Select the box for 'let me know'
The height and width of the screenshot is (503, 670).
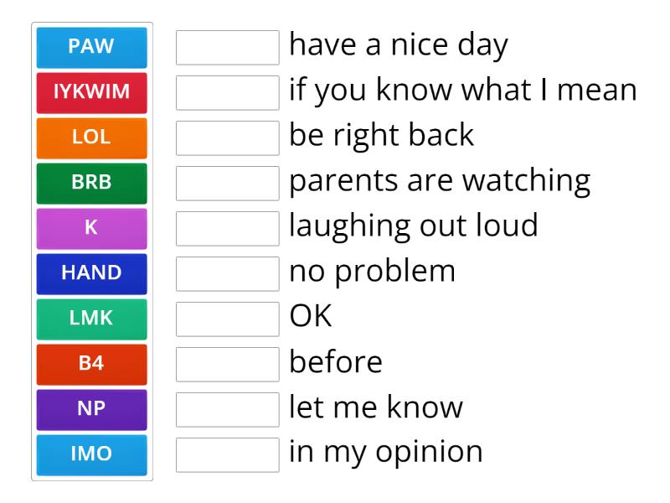(x=227, y=409)
